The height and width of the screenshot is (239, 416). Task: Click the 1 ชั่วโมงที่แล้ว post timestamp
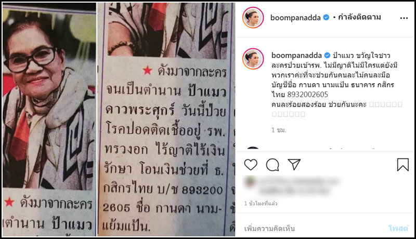[x=261, y=203]
